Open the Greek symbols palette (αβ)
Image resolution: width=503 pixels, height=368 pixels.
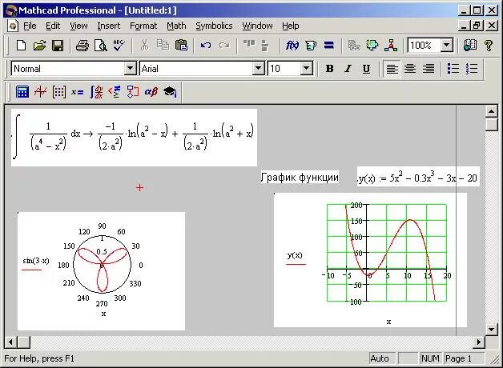click(151, 92)
